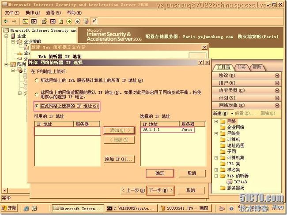
Task: Click the 添加 IP(I)... button
Action: pyautogui.click(x=119, y=159)
